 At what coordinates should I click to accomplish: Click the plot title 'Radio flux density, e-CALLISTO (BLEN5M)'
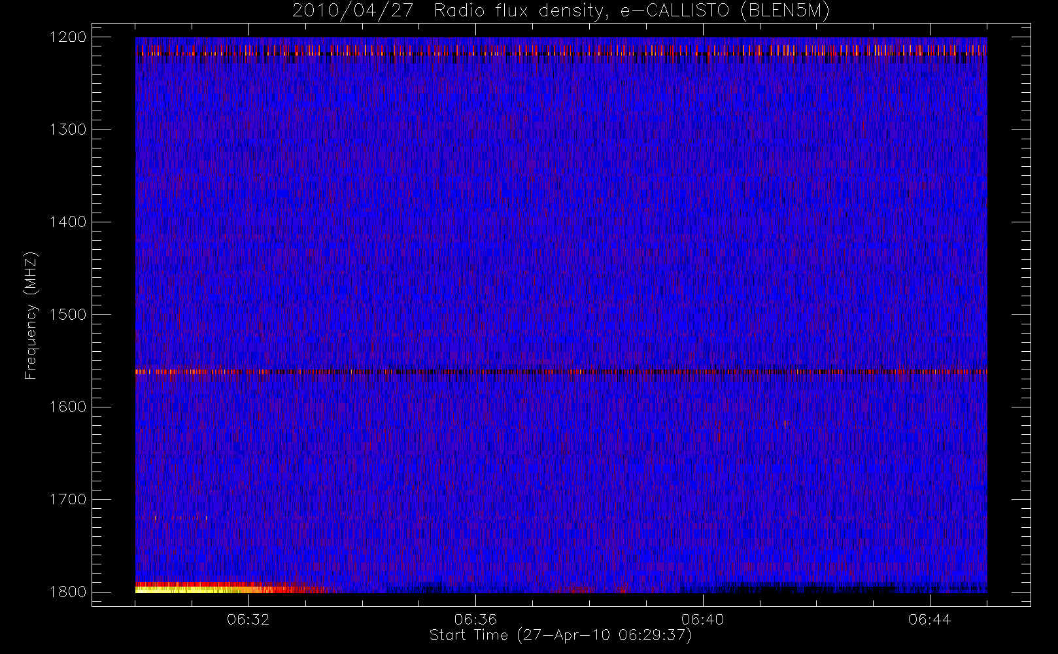point(632,11)
